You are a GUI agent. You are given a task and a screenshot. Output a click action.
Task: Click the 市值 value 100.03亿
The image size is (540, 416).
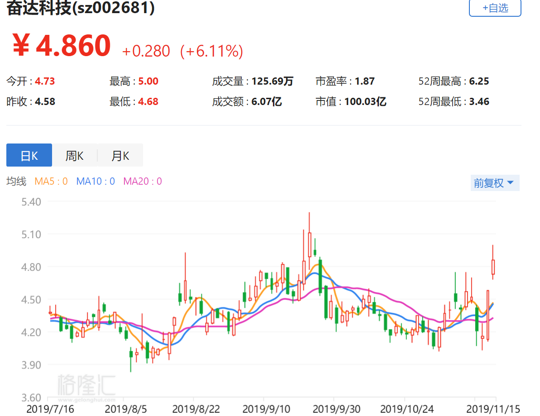pyautogui.click(x=365, y=101)
